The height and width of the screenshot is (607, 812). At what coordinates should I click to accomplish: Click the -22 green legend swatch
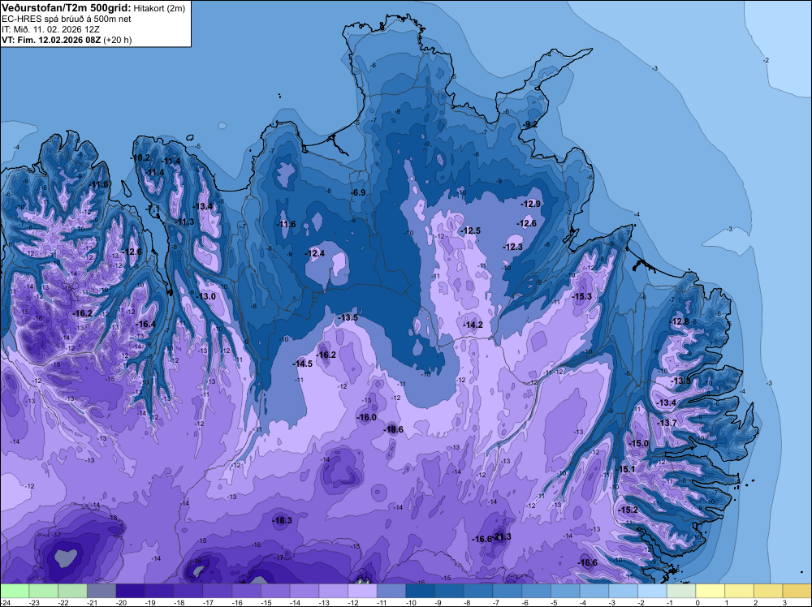click(x=72, y=591)
